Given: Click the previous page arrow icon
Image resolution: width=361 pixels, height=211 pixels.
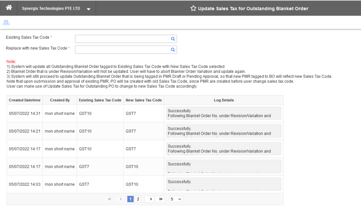Looking at the screenshot, I should click(x=120, y=199).
